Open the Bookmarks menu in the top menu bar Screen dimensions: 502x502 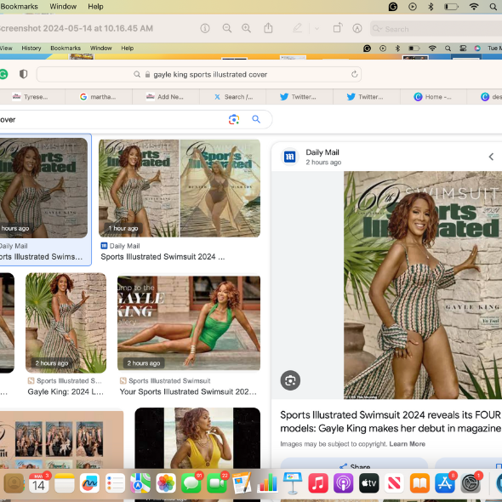coord(19,7)
